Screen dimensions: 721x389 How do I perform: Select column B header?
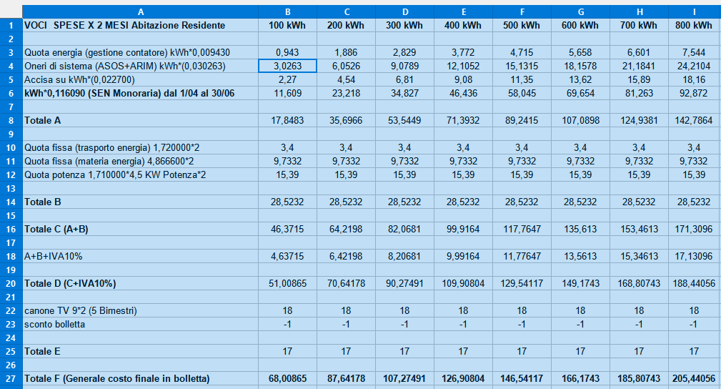point(287,12)
